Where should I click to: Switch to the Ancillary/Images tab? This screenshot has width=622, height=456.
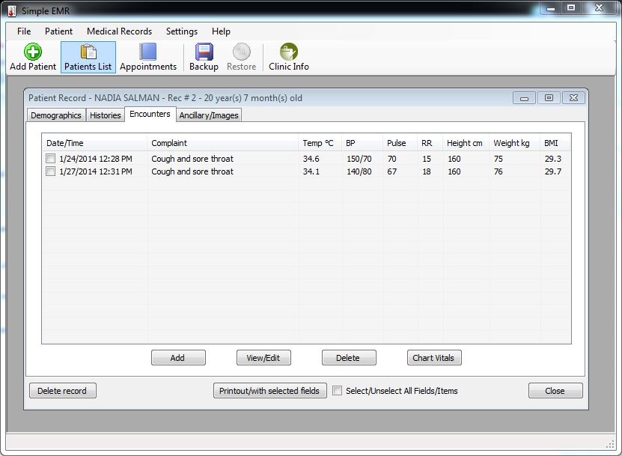(x=209, y=115)
